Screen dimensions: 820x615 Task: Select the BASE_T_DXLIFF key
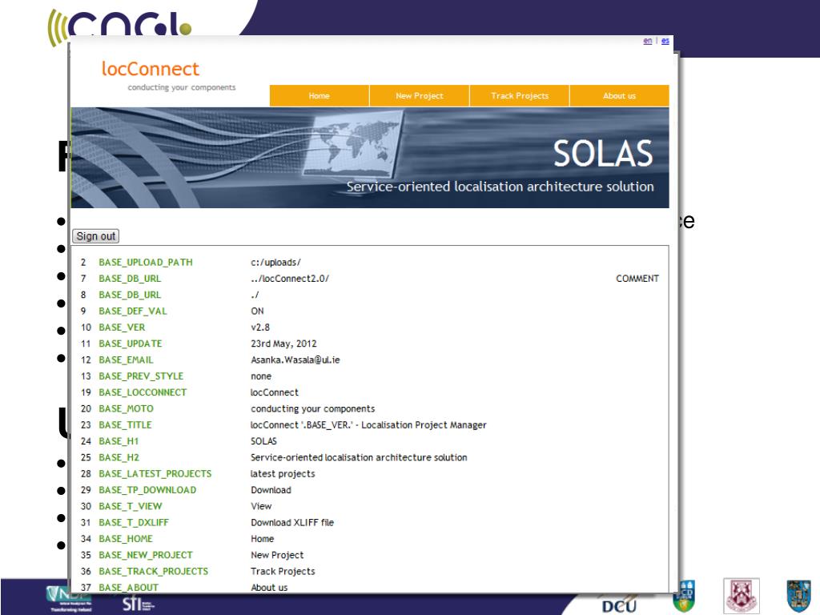pyautogui.click(x=134, y=522)
